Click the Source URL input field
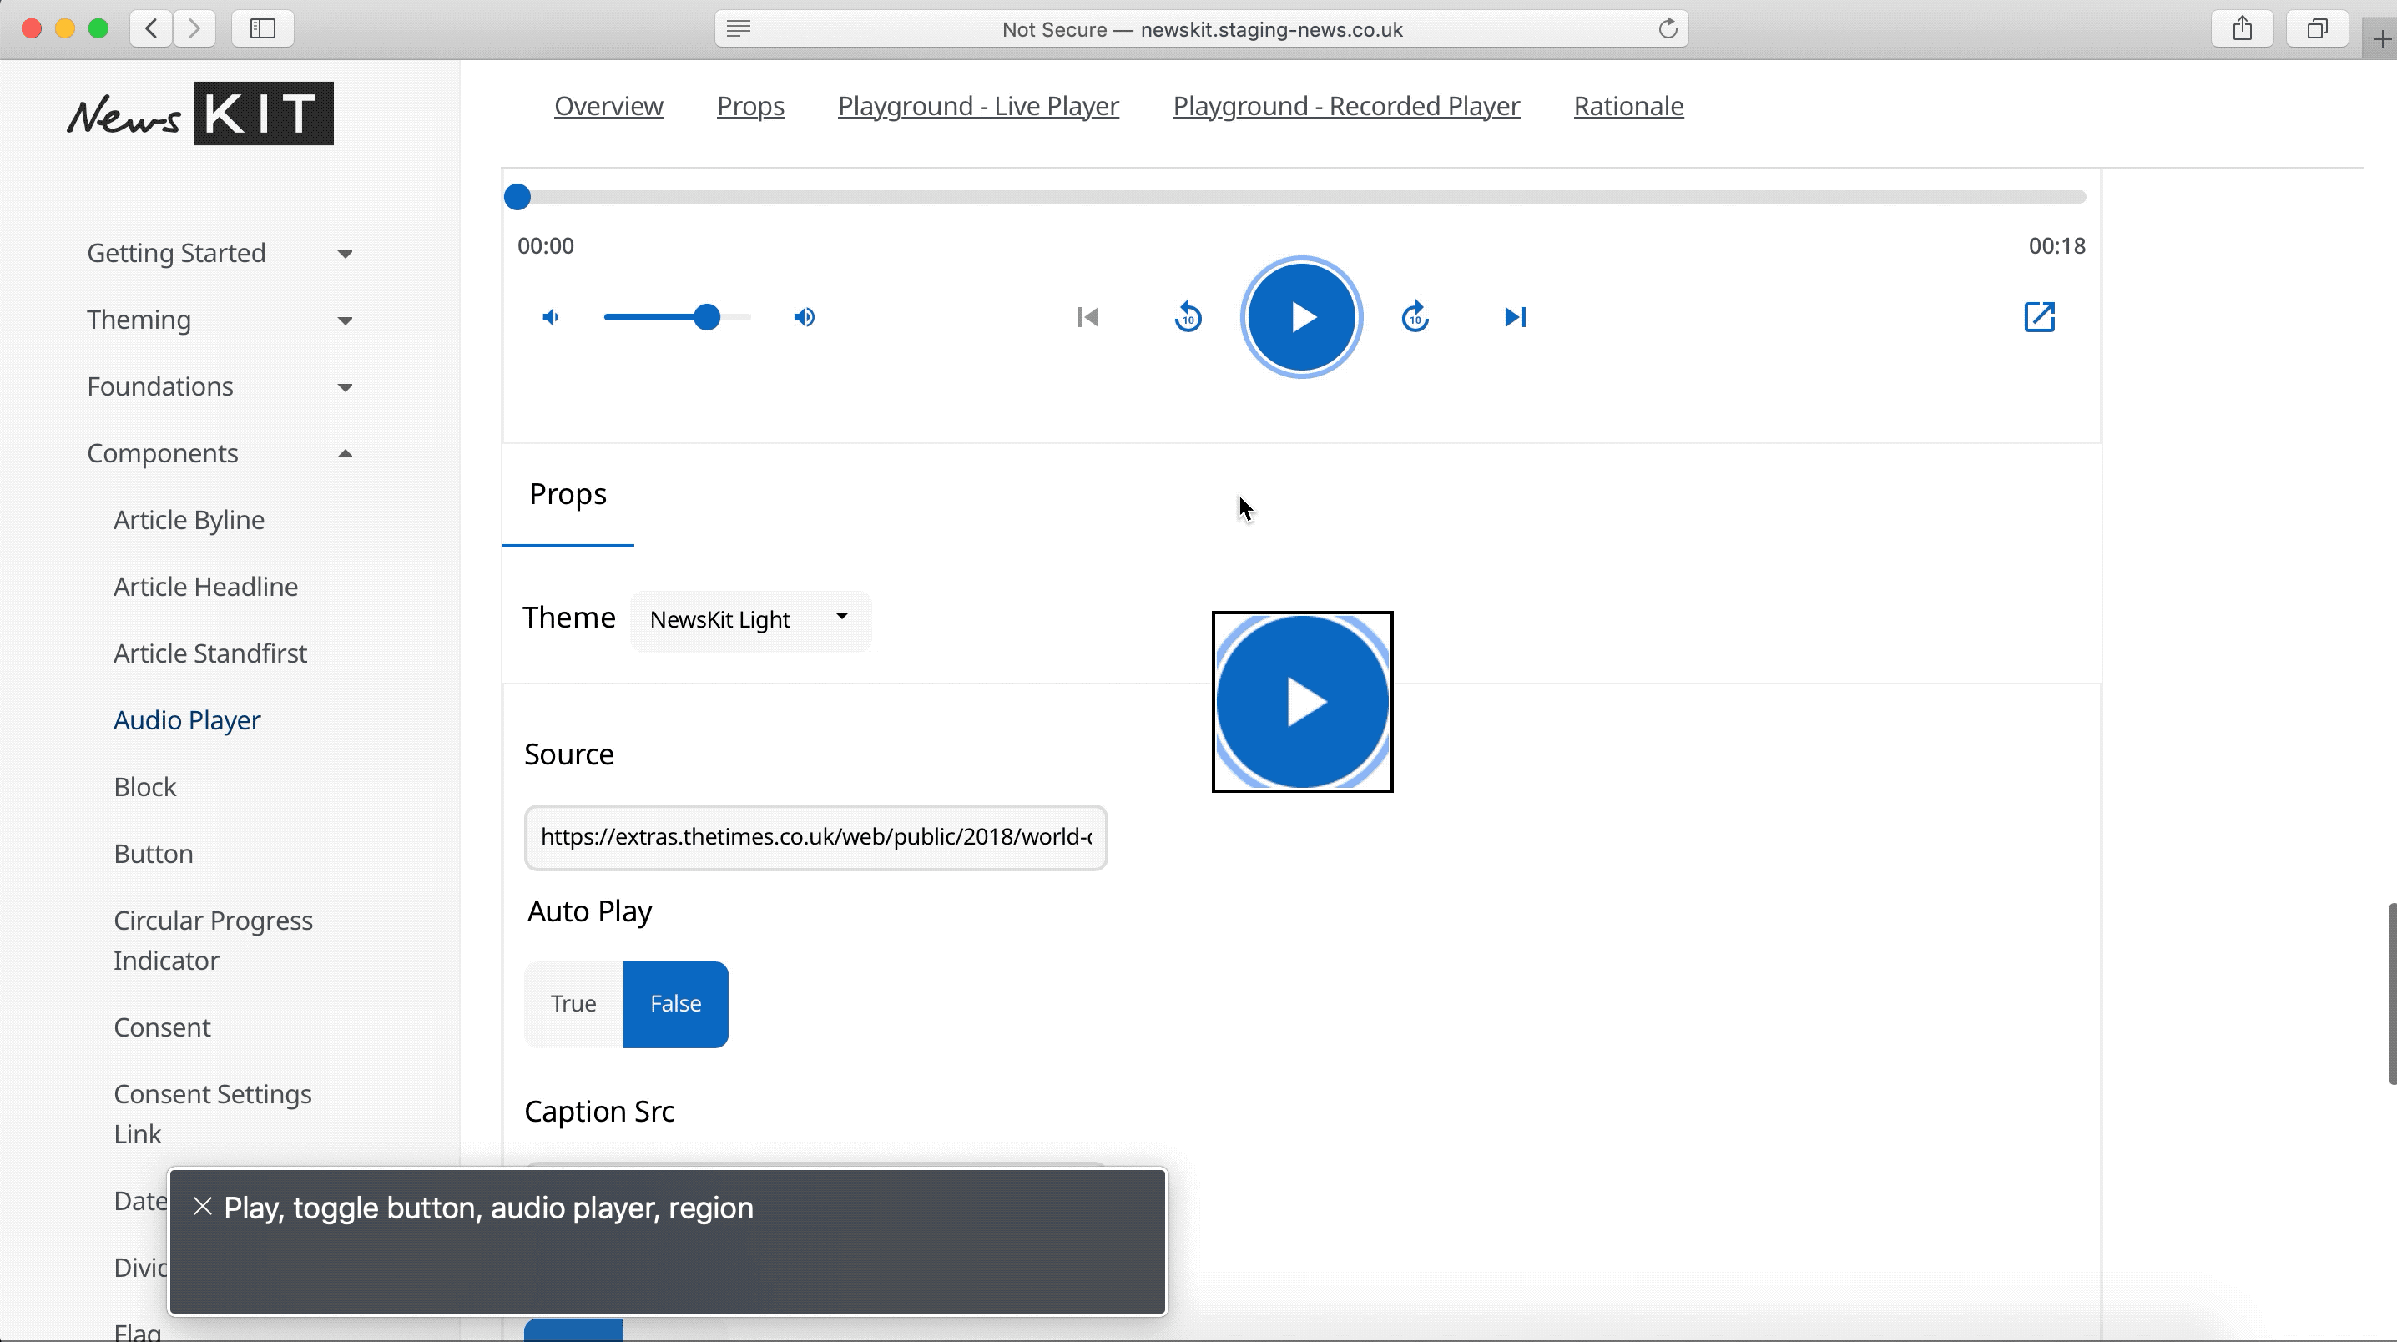2397x1342 pixels. [815, 838]
